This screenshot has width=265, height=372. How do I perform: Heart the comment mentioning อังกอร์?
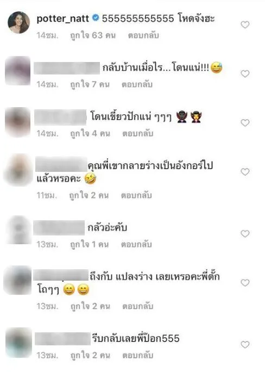click(x=245, y=172)
